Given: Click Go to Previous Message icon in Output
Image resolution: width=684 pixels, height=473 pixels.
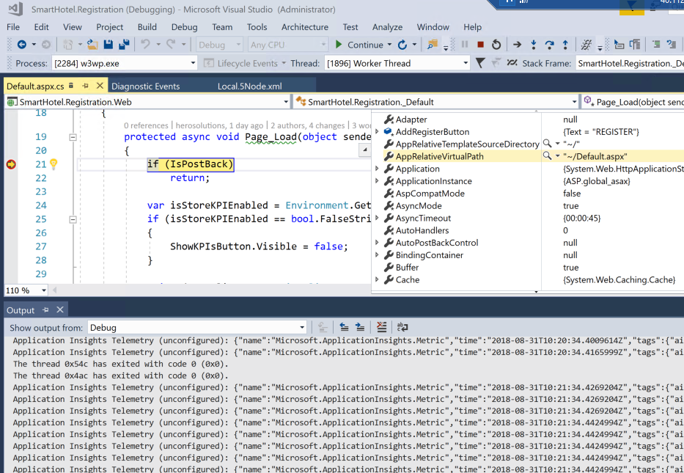Looking at the screenshot, I should [344, 327].
